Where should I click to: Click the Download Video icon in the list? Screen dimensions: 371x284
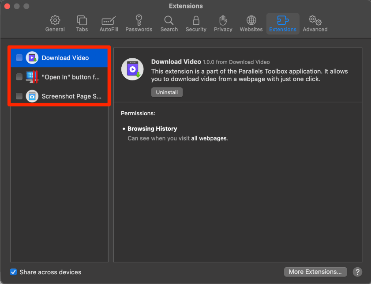click(32, 57)
